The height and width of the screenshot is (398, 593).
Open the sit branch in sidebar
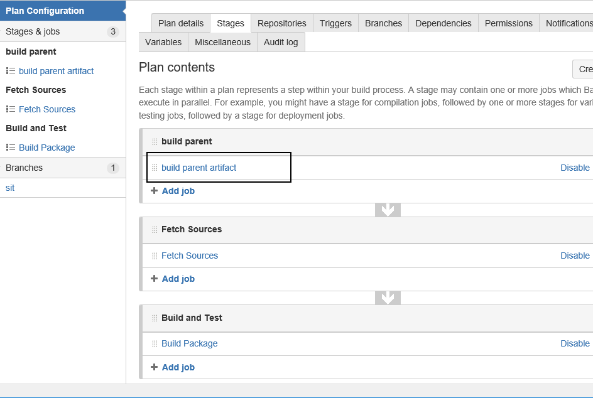(x=10, y=188)
